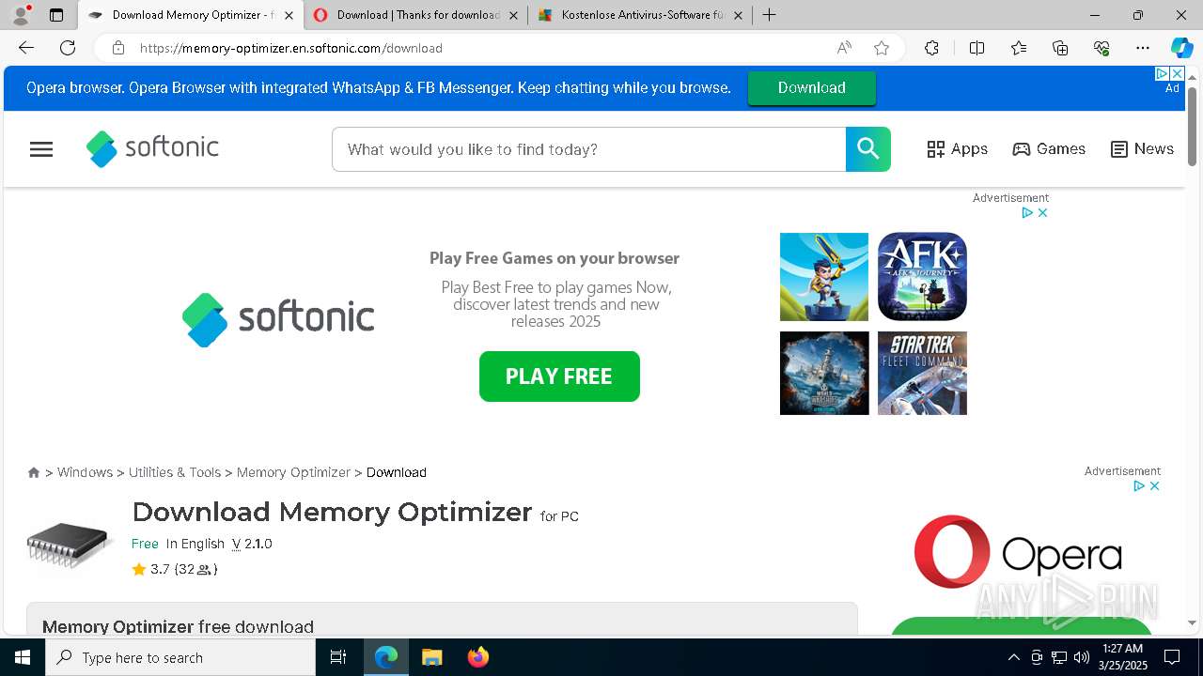Click the large Softonic ad logo

coord(278,319)
